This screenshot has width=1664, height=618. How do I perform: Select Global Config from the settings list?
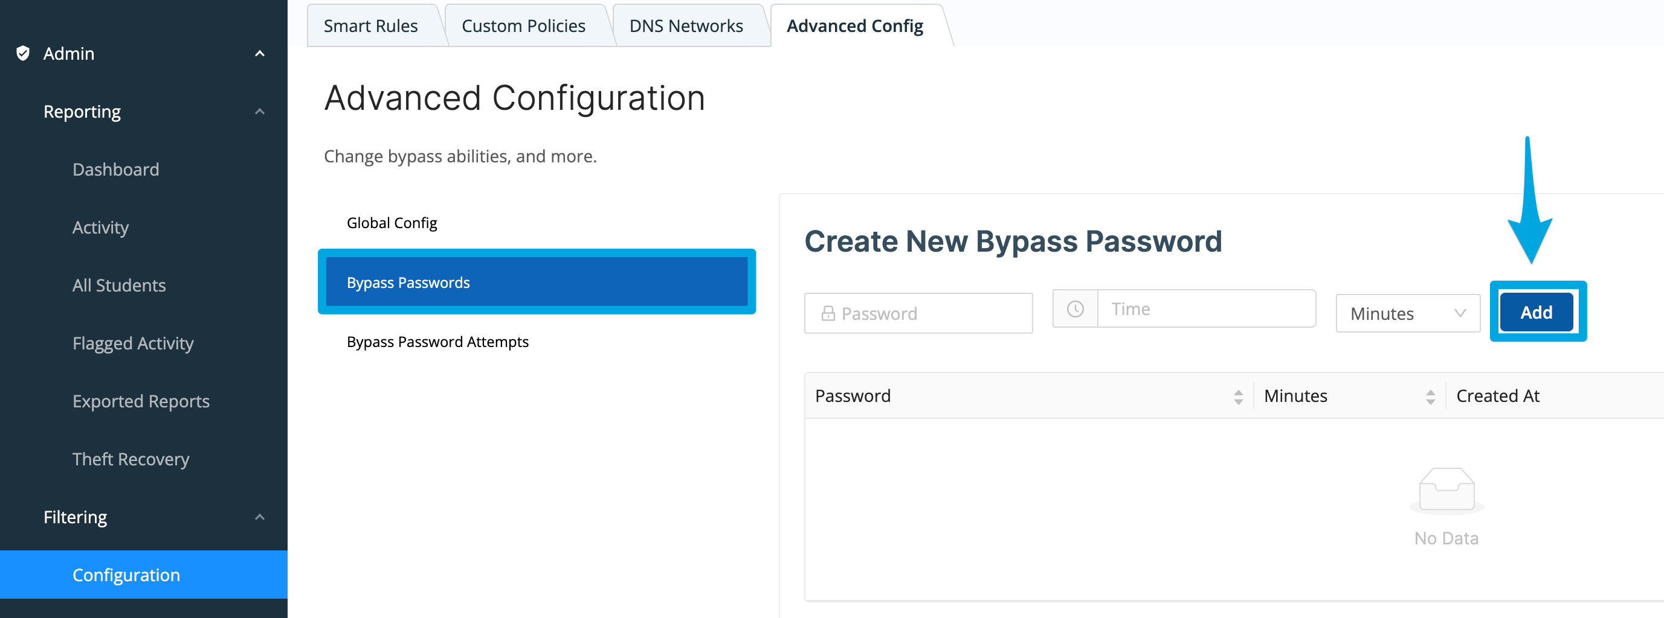coord(392,222)
